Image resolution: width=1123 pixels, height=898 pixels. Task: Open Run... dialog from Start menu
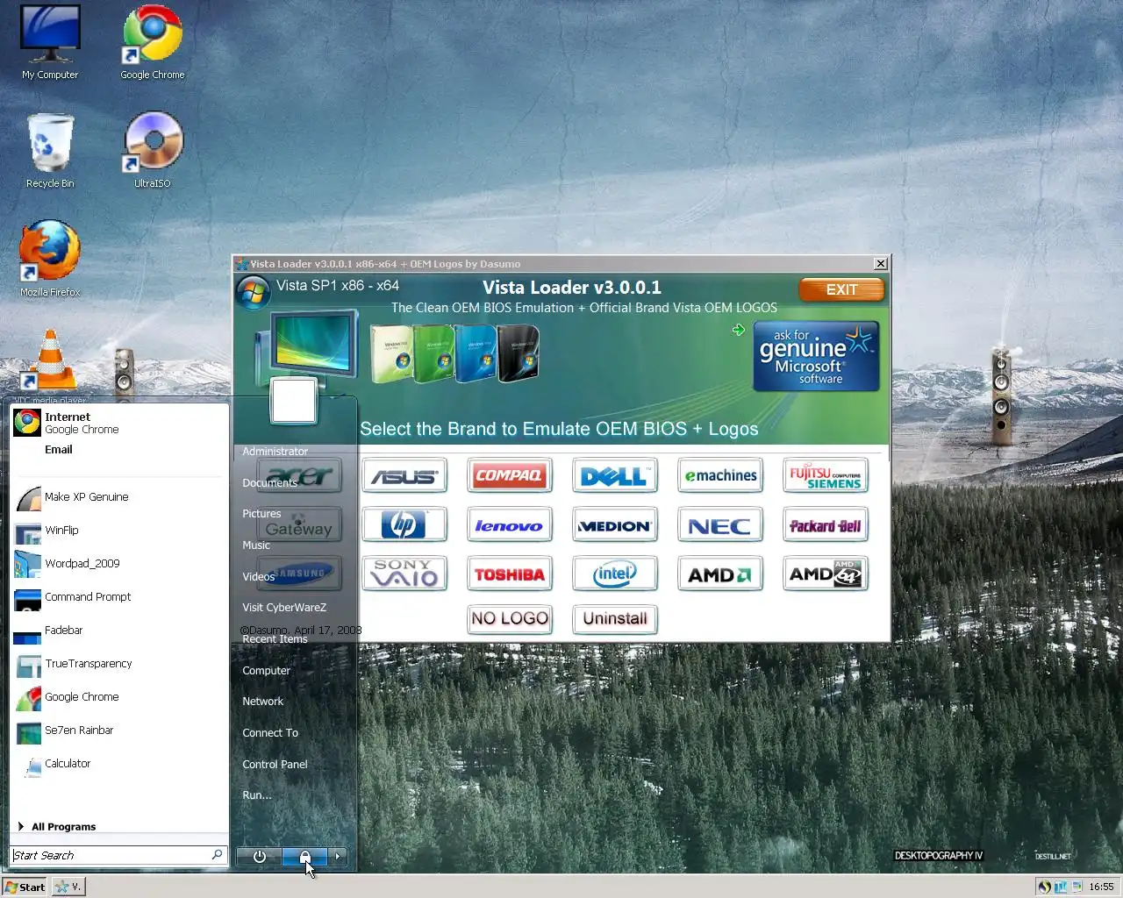coord(256,795)
